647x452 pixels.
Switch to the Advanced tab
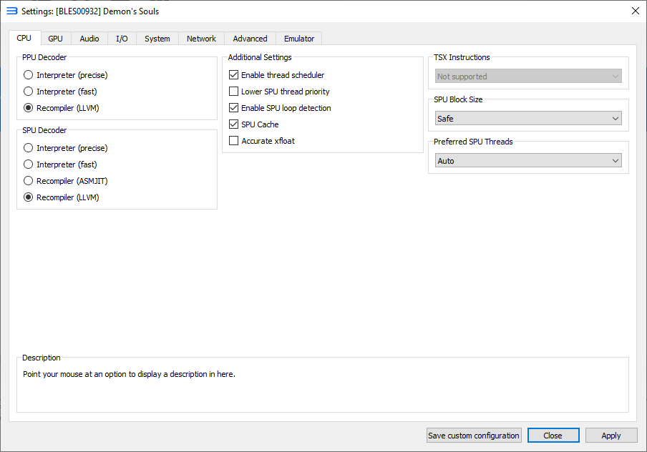click(x=250, y=39)
